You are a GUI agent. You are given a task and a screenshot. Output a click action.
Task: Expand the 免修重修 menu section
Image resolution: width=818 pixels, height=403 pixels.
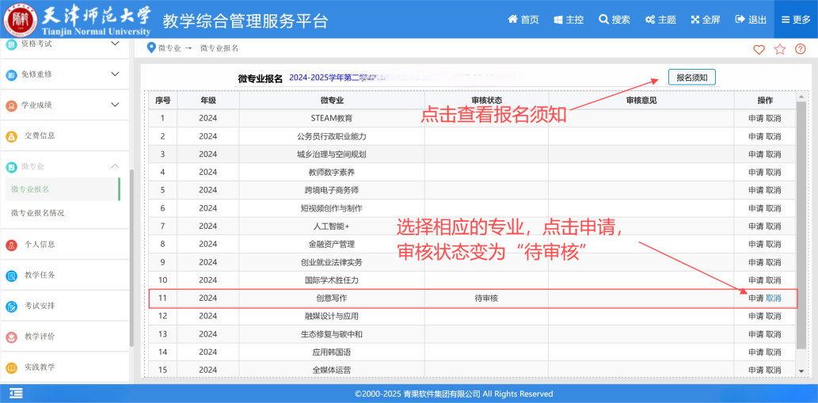pyautogui.click(x=115, y=74)
